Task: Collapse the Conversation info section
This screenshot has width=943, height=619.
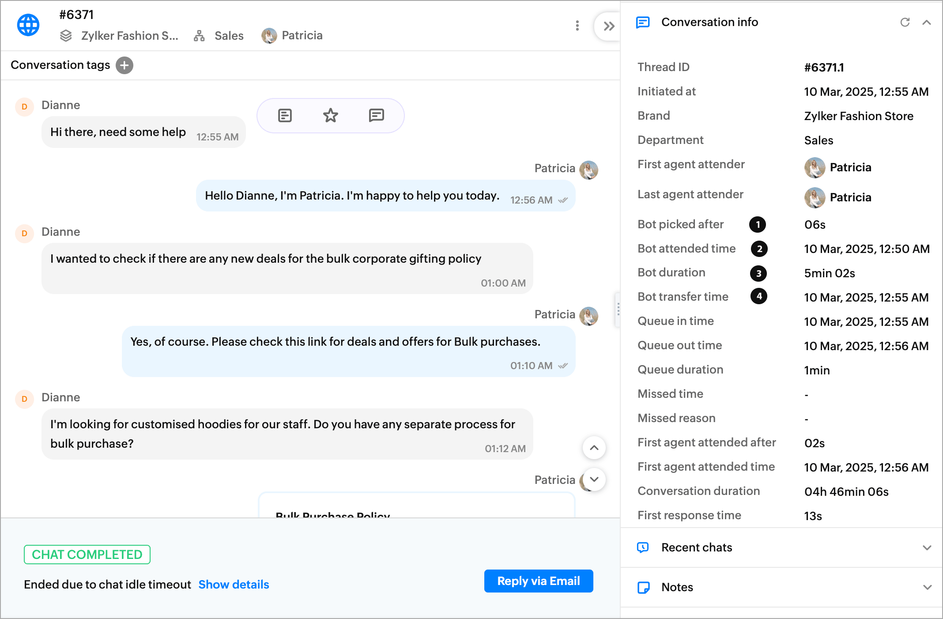Action: pyautogui.click(x=927, y=22)
